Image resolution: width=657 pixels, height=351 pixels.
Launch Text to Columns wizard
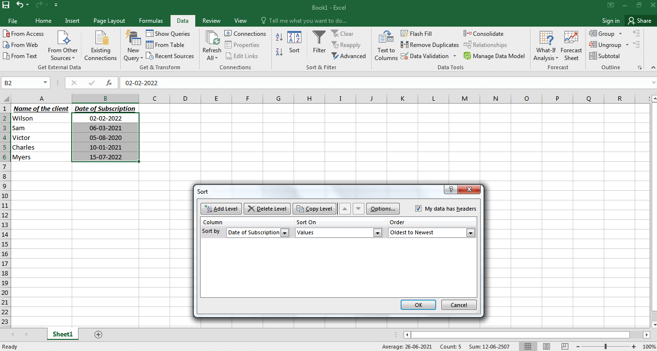pos(386,46)
